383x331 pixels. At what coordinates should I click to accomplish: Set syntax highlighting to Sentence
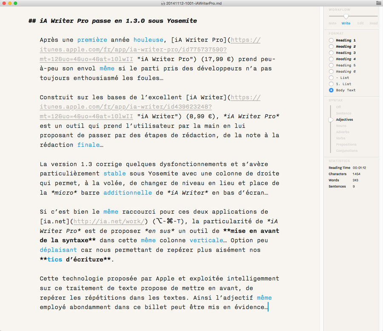point(343,113)
